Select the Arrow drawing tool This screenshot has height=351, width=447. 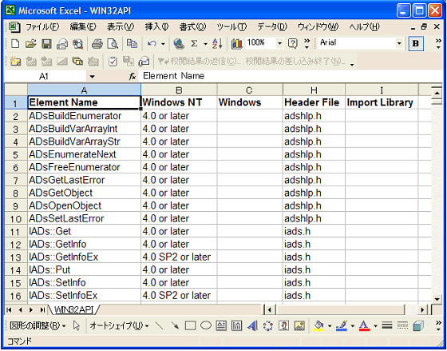tap(175, 325)
